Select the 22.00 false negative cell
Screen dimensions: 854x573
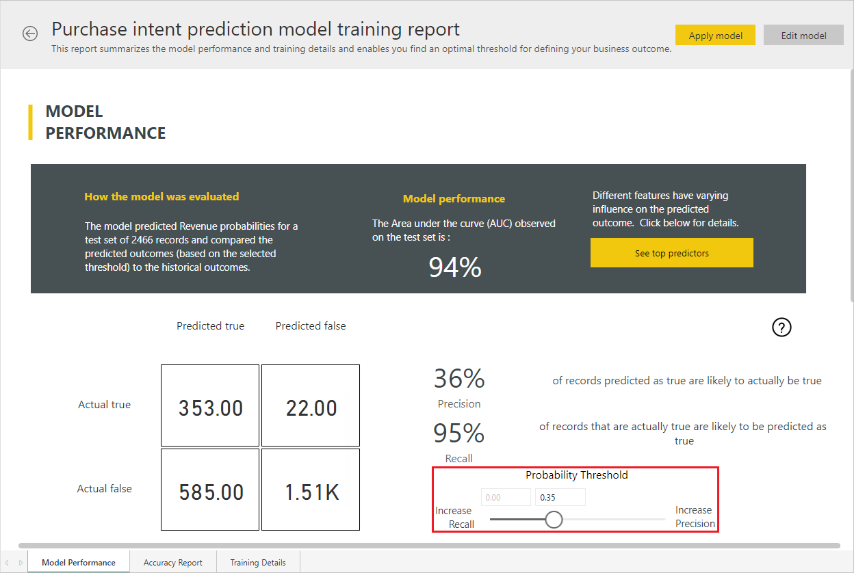tap(311, 405)
